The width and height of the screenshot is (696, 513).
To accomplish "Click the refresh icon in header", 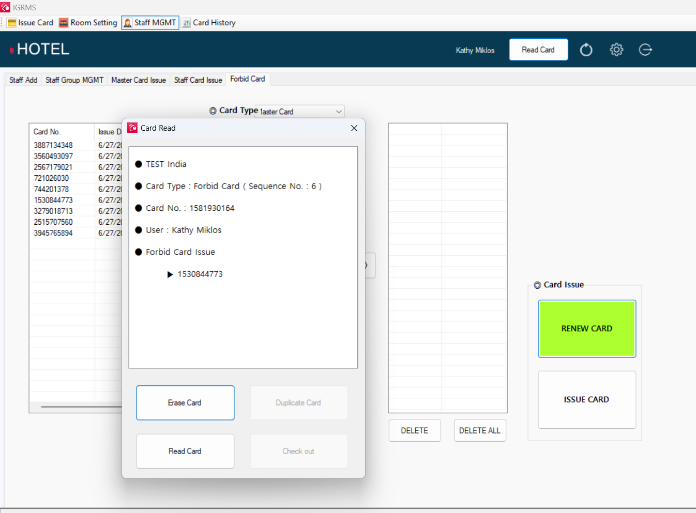I will pyautogui.click(x=586, y=50).
